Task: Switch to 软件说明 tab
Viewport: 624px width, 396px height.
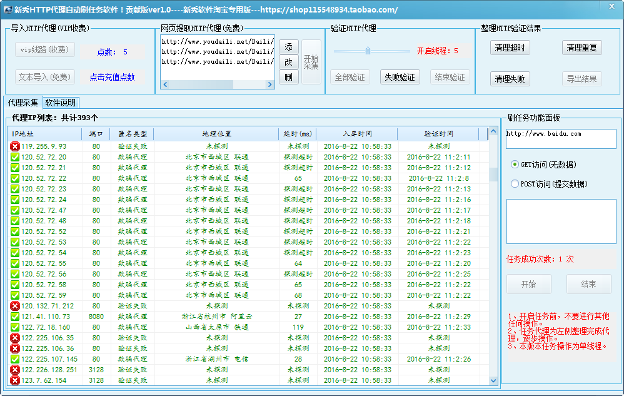Action: (x=61, y=103)
